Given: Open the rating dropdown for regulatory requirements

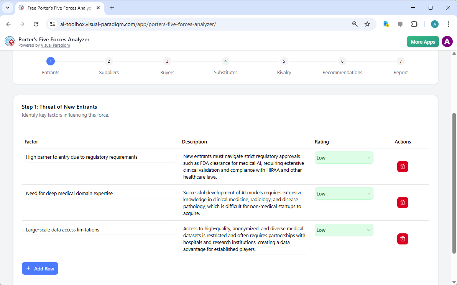Looking at the screenshot, I should click(x=344, y=158).
